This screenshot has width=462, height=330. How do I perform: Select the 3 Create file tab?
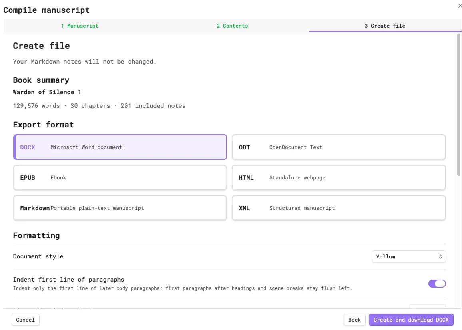pos(385,26)
